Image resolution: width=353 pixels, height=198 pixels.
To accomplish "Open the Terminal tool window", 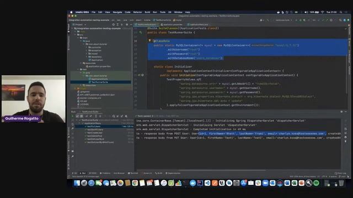I will [x=133, y=173].
